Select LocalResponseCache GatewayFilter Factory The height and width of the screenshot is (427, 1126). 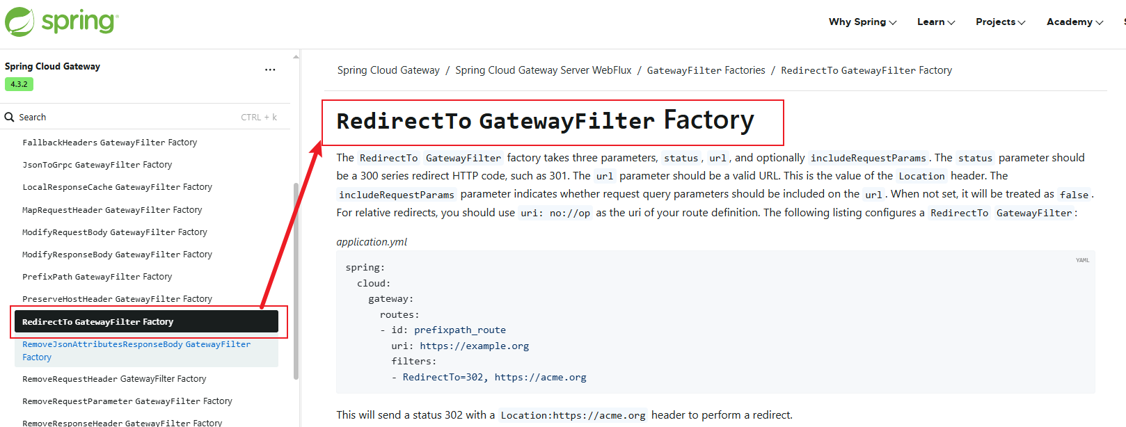click(x=117, y=187)
